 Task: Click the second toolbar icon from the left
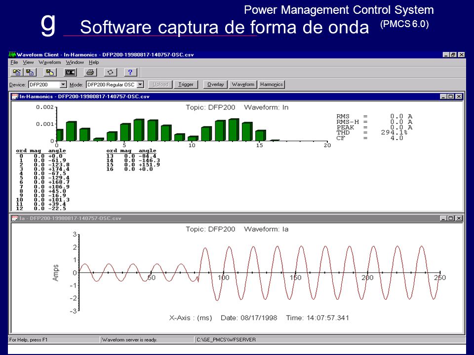30,72
